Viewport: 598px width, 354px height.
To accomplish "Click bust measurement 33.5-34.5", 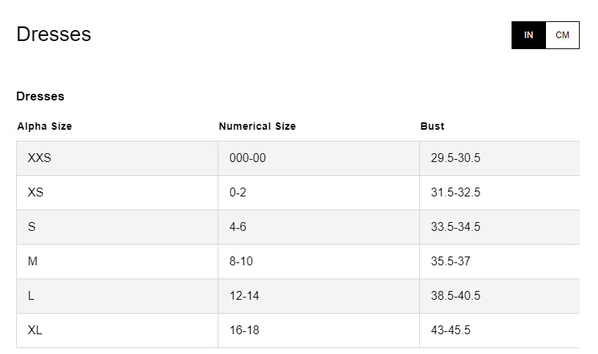I will click(455, 227).
